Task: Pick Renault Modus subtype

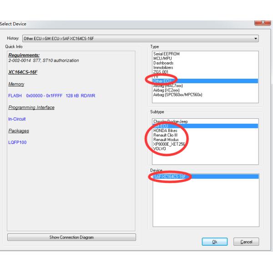Action: tap(167, 140)
